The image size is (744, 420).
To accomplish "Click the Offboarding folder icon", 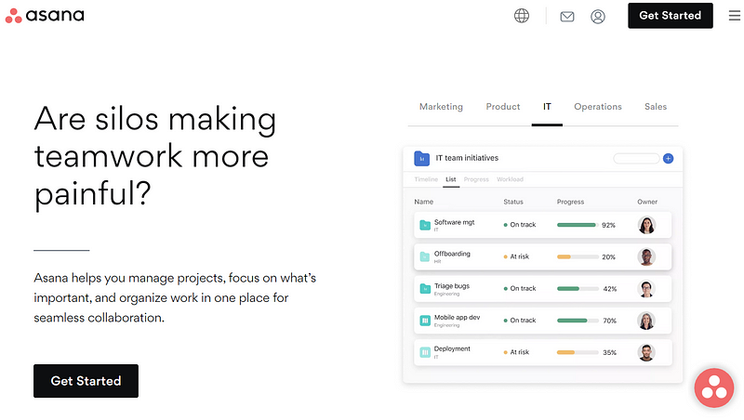I will coord(425,257).
